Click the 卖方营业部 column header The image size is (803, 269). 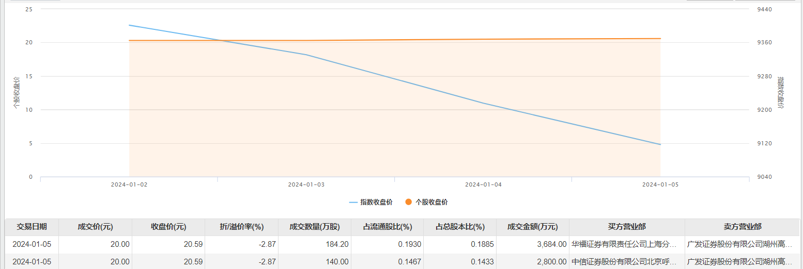pyautogui.click(x=742, y=227)
